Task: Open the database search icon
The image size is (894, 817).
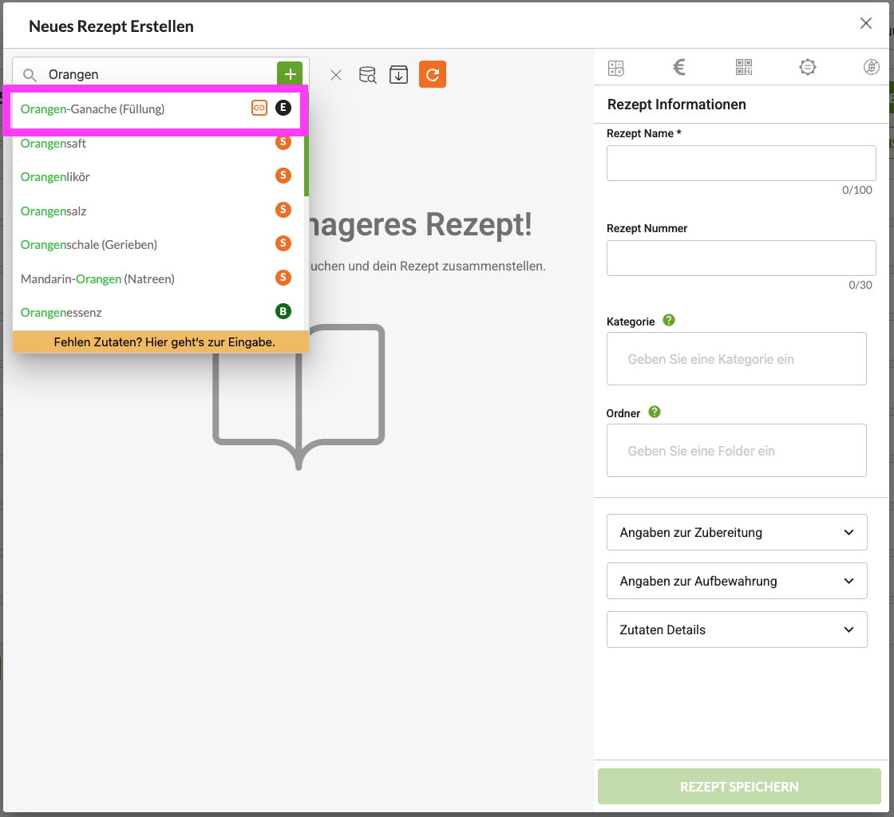Action: [367, 75]
